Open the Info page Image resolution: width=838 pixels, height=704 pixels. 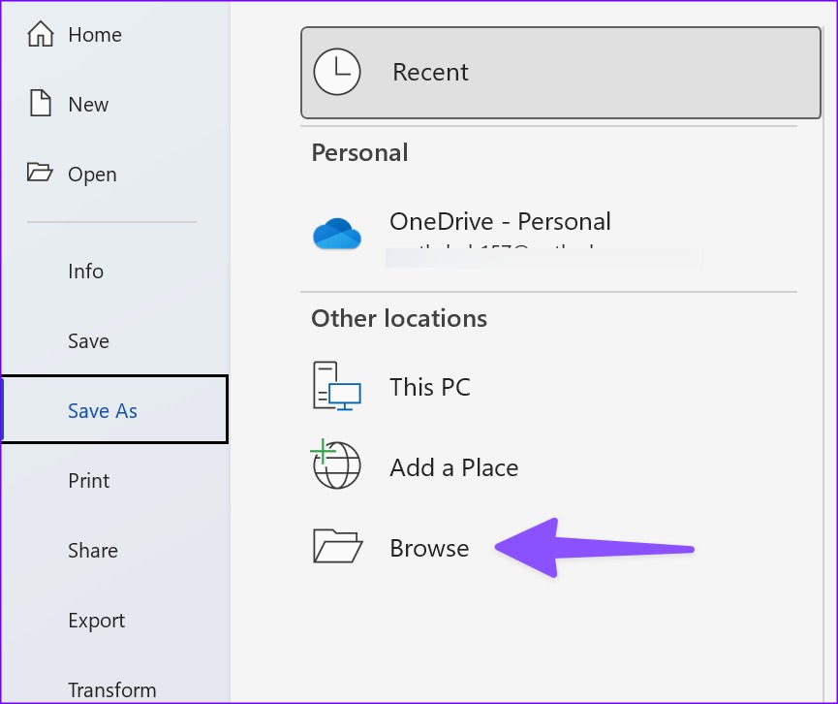click(x=85, y=272)
